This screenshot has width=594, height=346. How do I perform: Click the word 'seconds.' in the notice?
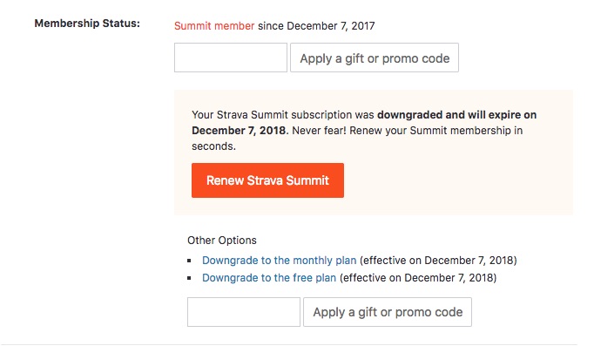213,146
